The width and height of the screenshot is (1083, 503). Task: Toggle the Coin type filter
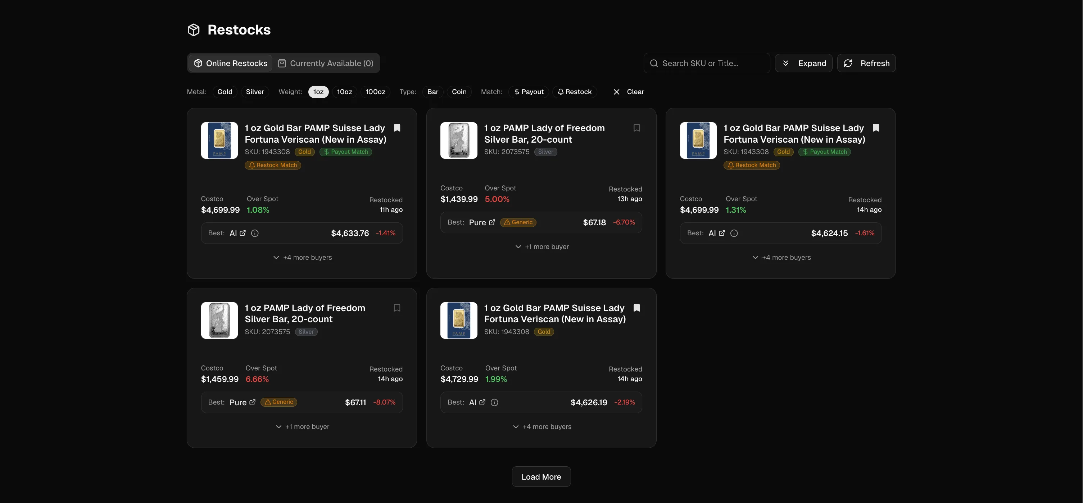459,92
